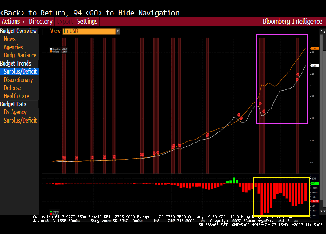Click the Bloomberg Intelligence header label
Viewport: 326px width, 234px height.
(x=292, y=21)
